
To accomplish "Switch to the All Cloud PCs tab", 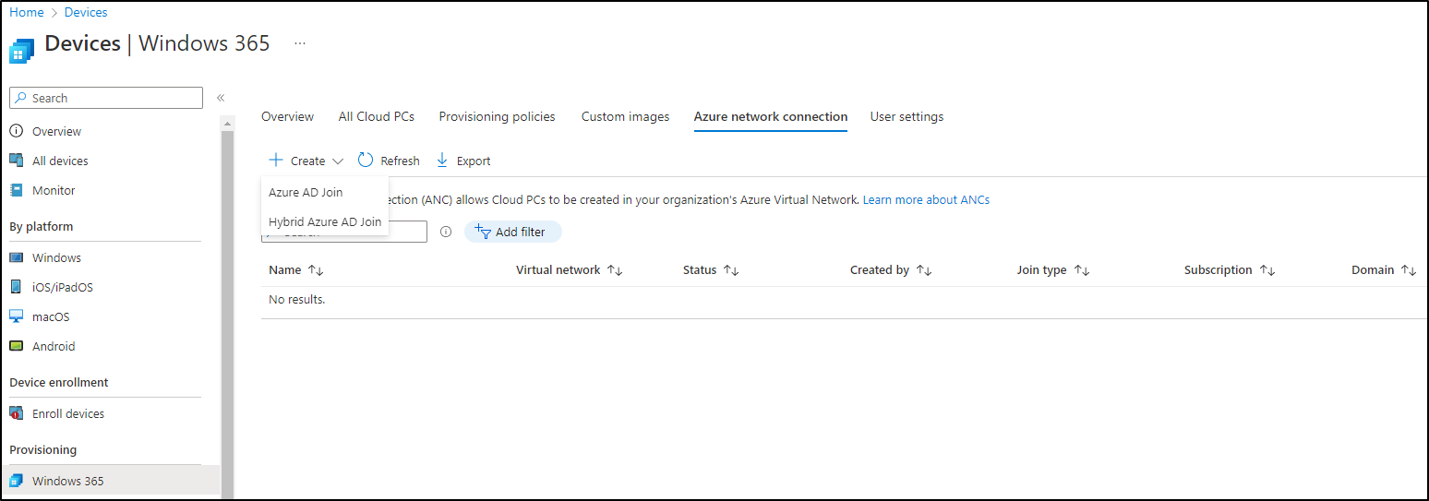I will point(377,116).
